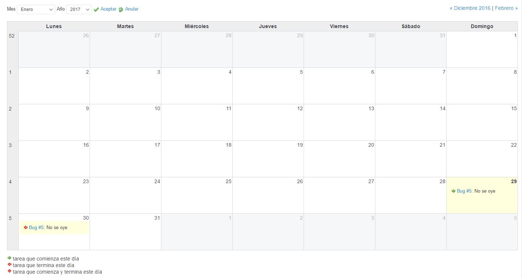
Task: Click the Aceptar link
Action: click(x=108, y=9)
